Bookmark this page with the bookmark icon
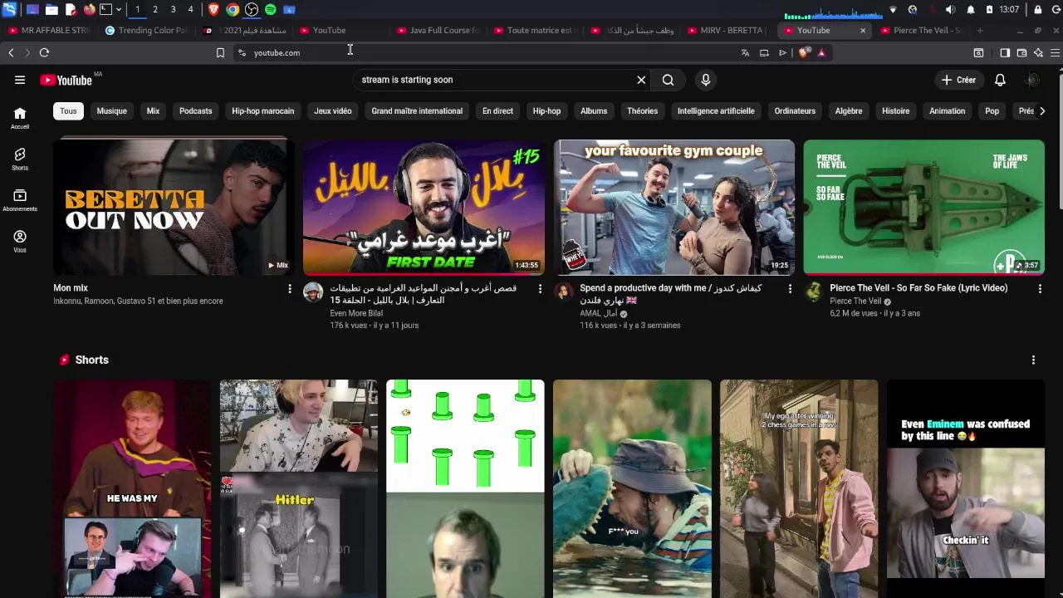Viewport: 1063px width, 598px height. (220, 52)
